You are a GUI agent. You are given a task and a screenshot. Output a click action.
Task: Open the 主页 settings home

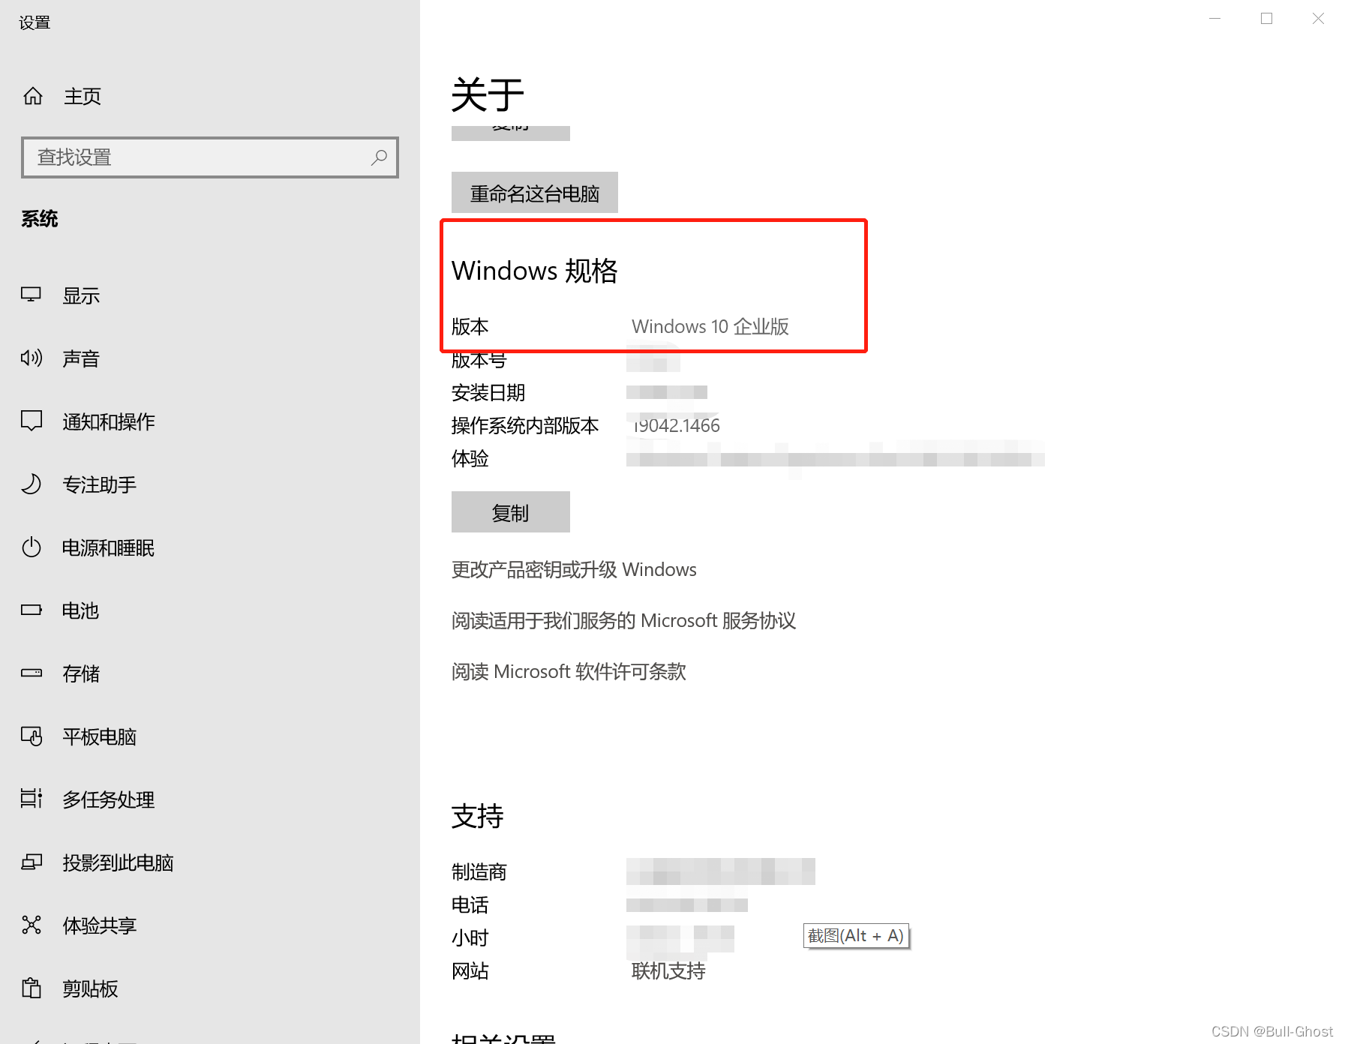[210, 96]
